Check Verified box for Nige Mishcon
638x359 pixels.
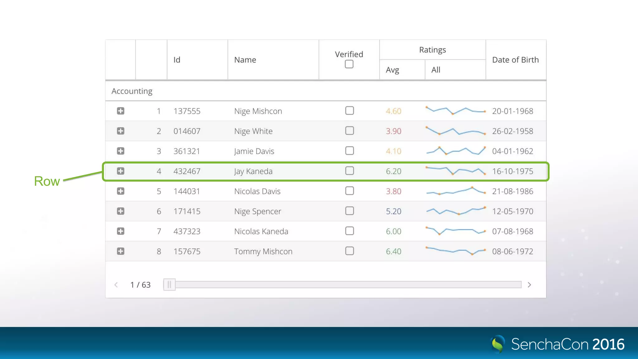tap(350, 111)
